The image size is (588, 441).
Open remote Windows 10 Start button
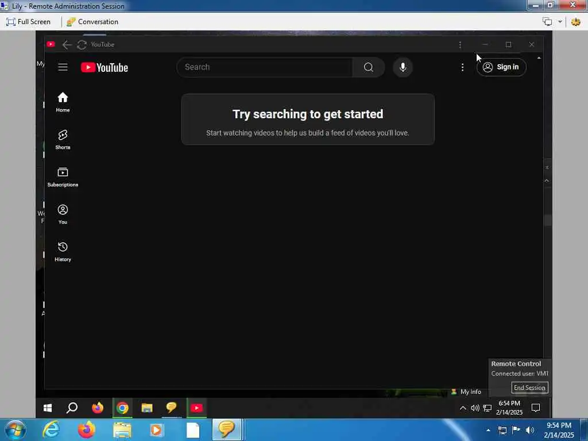tap(48, 408)
